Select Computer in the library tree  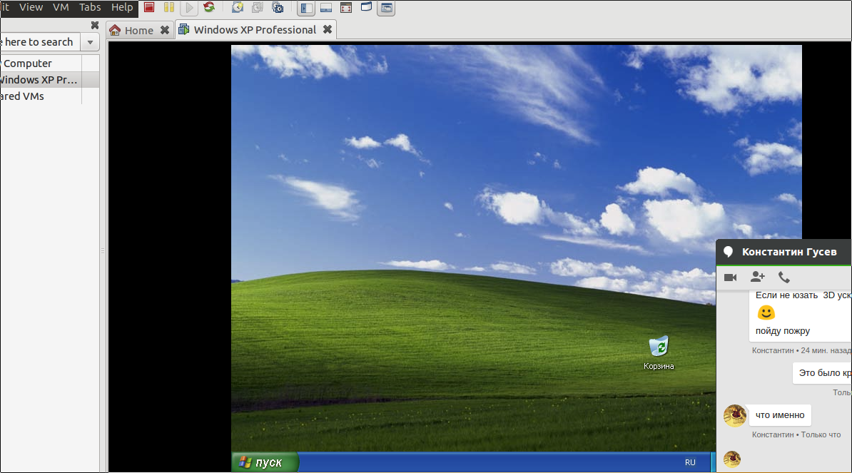(27, 63)
